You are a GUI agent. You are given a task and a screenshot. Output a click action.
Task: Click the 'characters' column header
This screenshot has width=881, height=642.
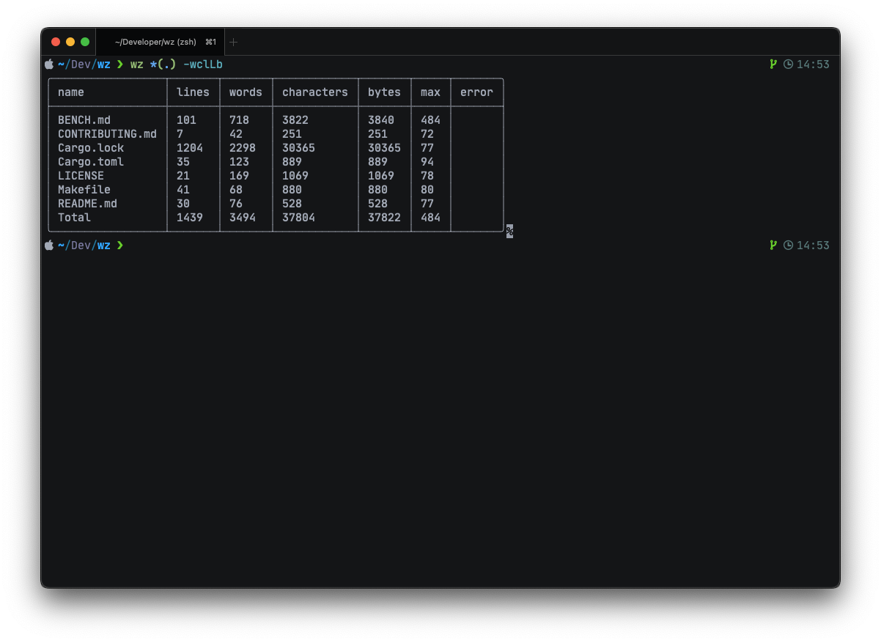[315, 92]
